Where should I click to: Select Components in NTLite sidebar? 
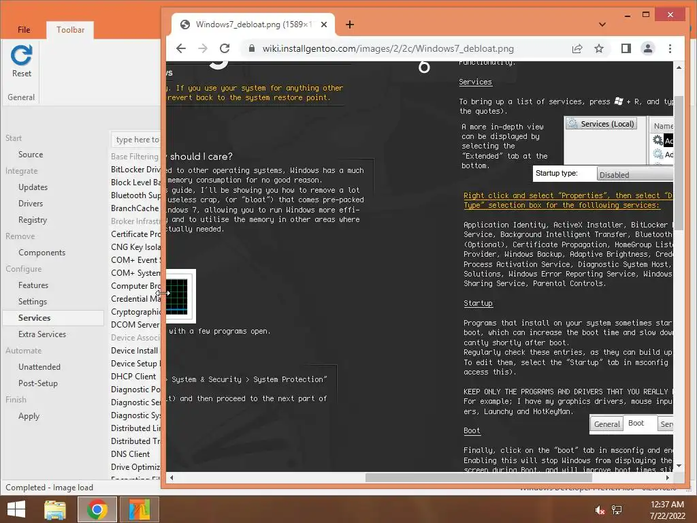(42, 253)
